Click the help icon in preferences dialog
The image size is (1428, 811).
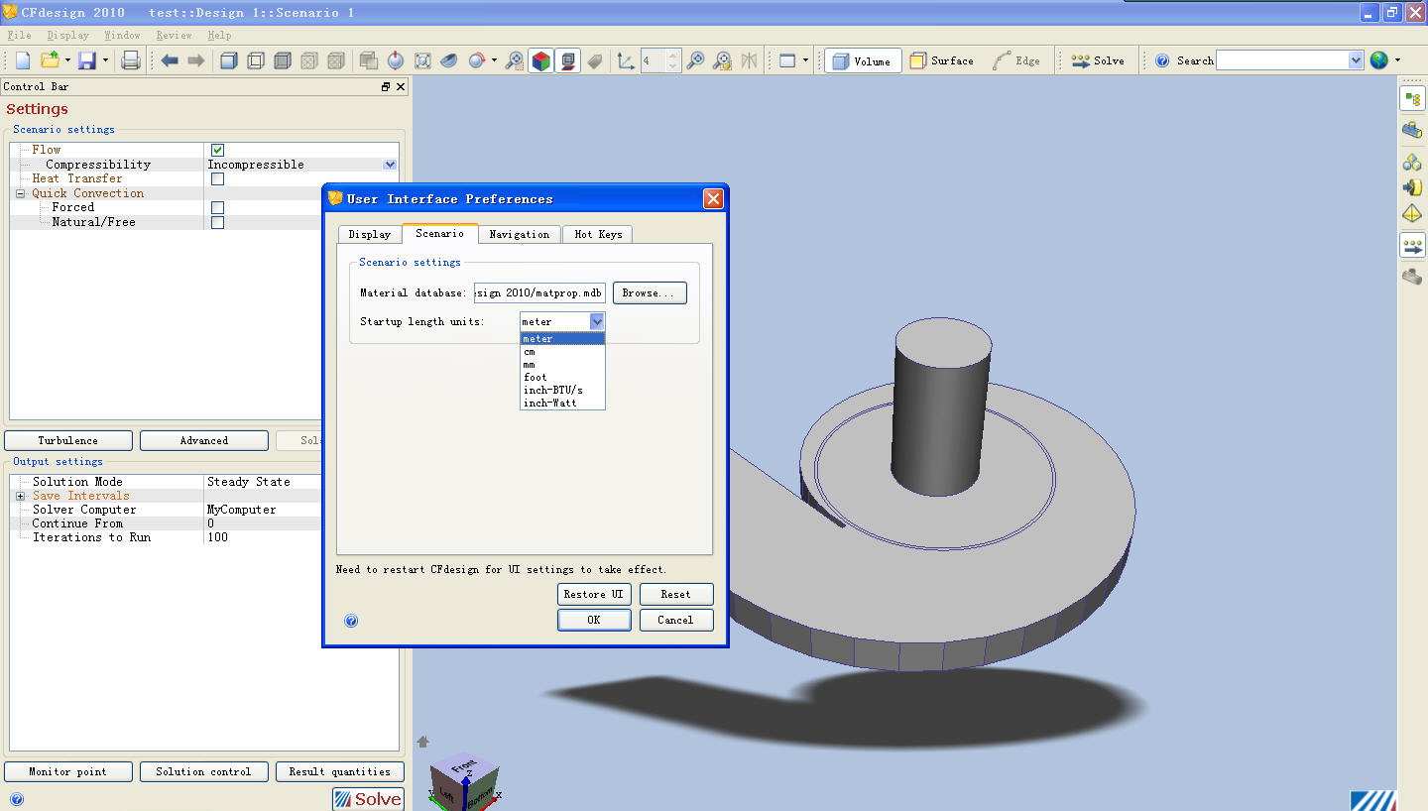[351, 621]
